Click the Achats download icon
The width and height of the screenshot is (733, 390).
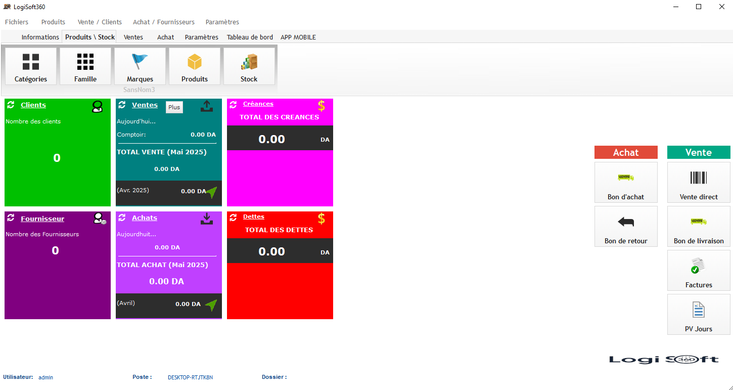click(x=207, y=219)
